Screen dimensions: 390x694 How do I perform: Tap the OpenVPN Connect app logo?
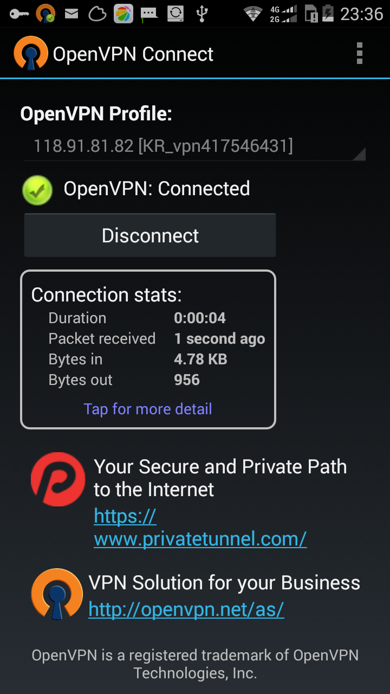tap(30, 53)
